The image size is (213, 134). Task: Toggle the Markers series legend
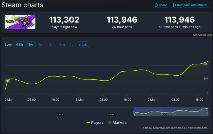click(117, 123)
